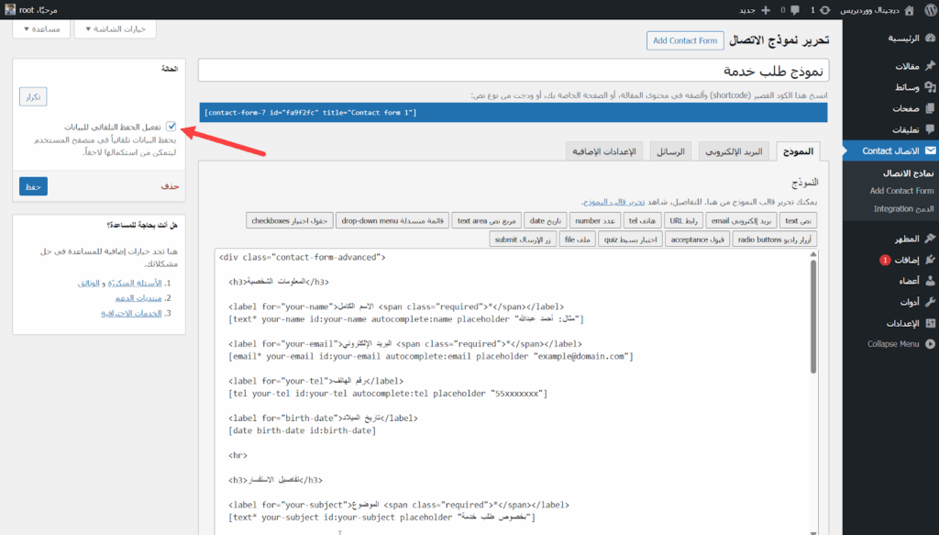Insert a number عدد tag
The height and width of the screenshot is (535, 939).
click(x=594, y=220)
